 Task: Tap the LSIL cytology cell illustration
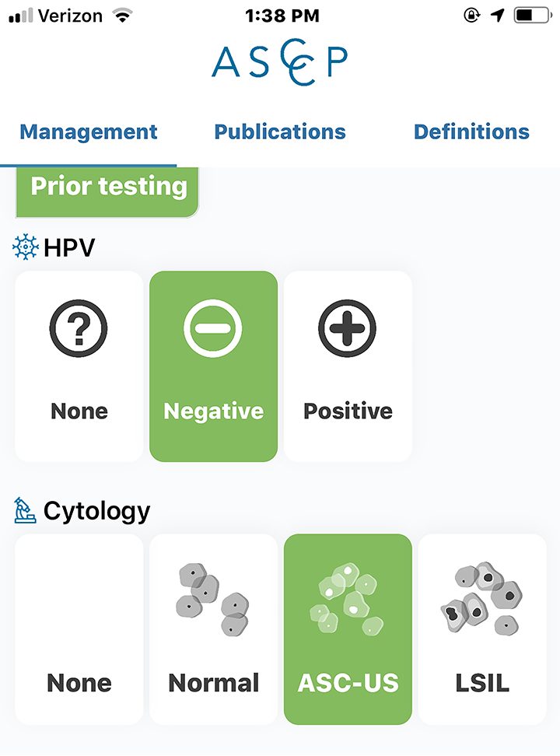click(x=481, y=597)
